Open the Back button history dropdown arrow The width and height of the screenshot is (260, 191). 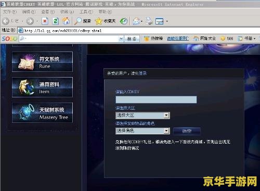point(22,21)
